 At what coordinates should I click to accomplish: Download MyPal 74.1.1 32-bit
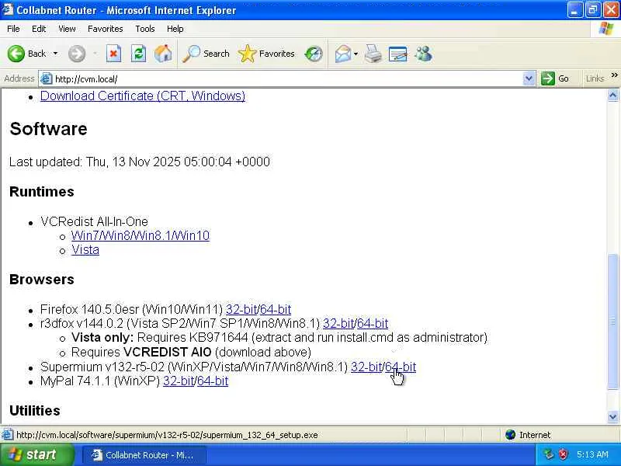coord(179,381)
